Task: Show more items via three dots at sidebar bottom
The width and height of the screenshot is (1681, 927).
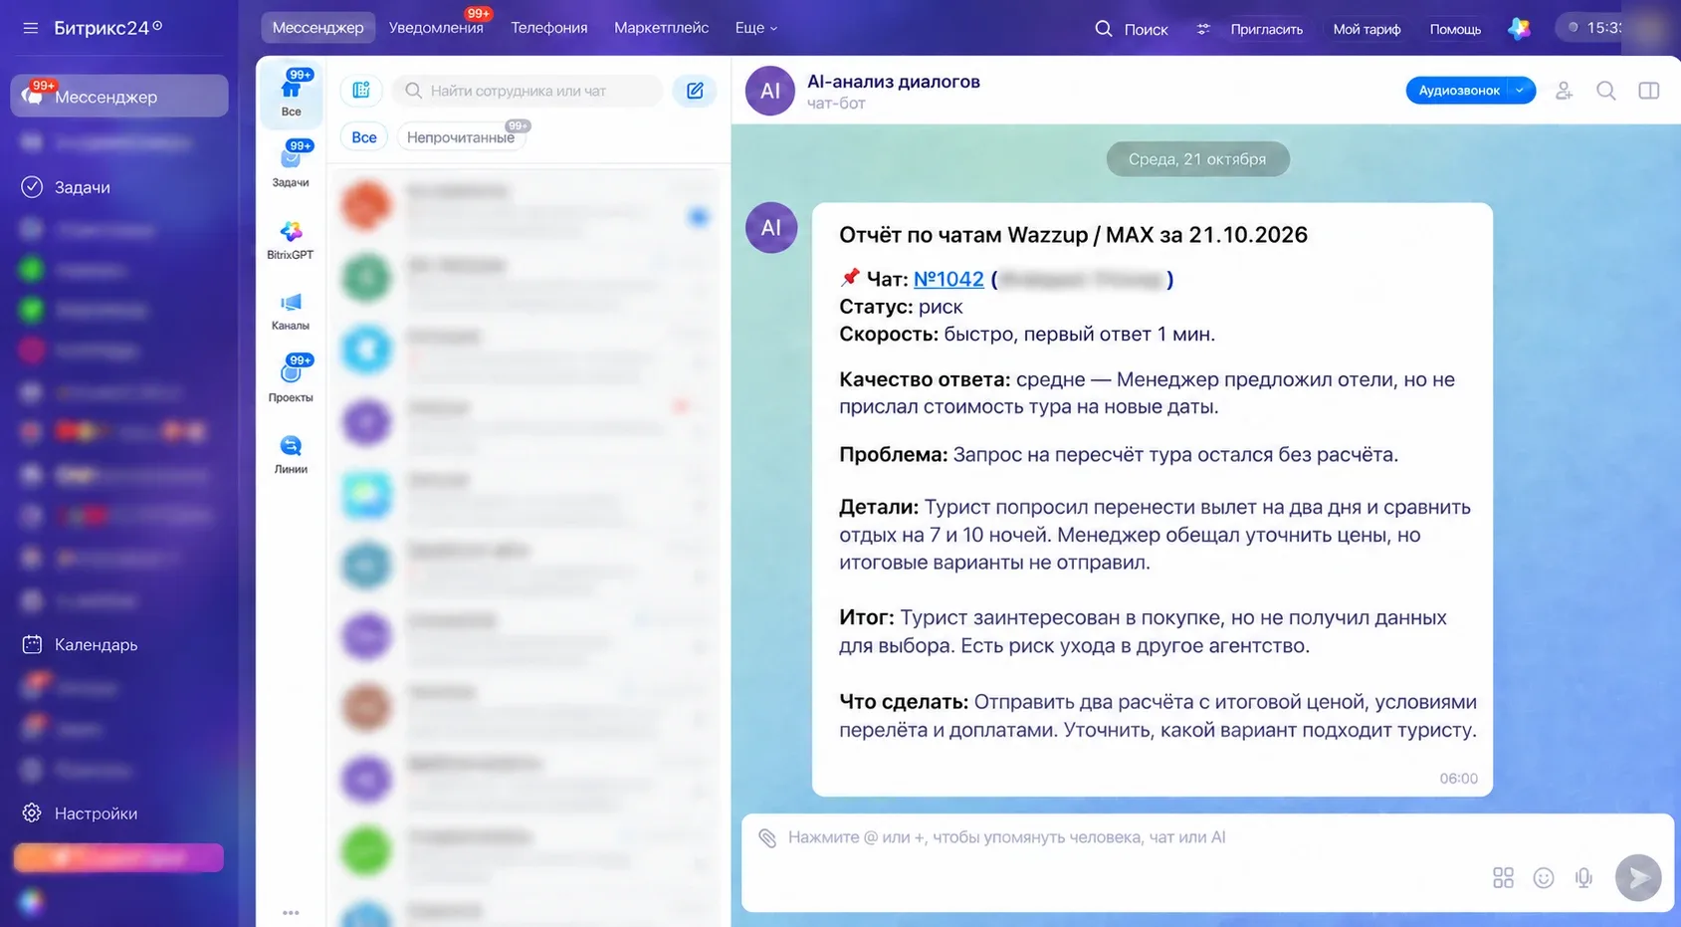Action: (x=291, y=912)
